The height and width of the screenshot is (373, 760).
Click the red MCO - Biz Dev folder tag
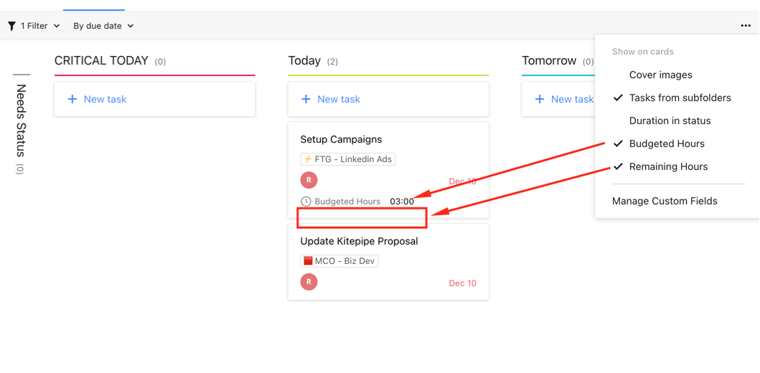(x=339, y=261)
